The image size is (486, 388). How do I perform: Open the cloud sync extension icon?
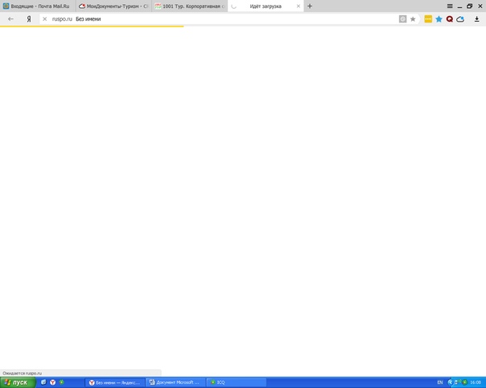(460, 18)
